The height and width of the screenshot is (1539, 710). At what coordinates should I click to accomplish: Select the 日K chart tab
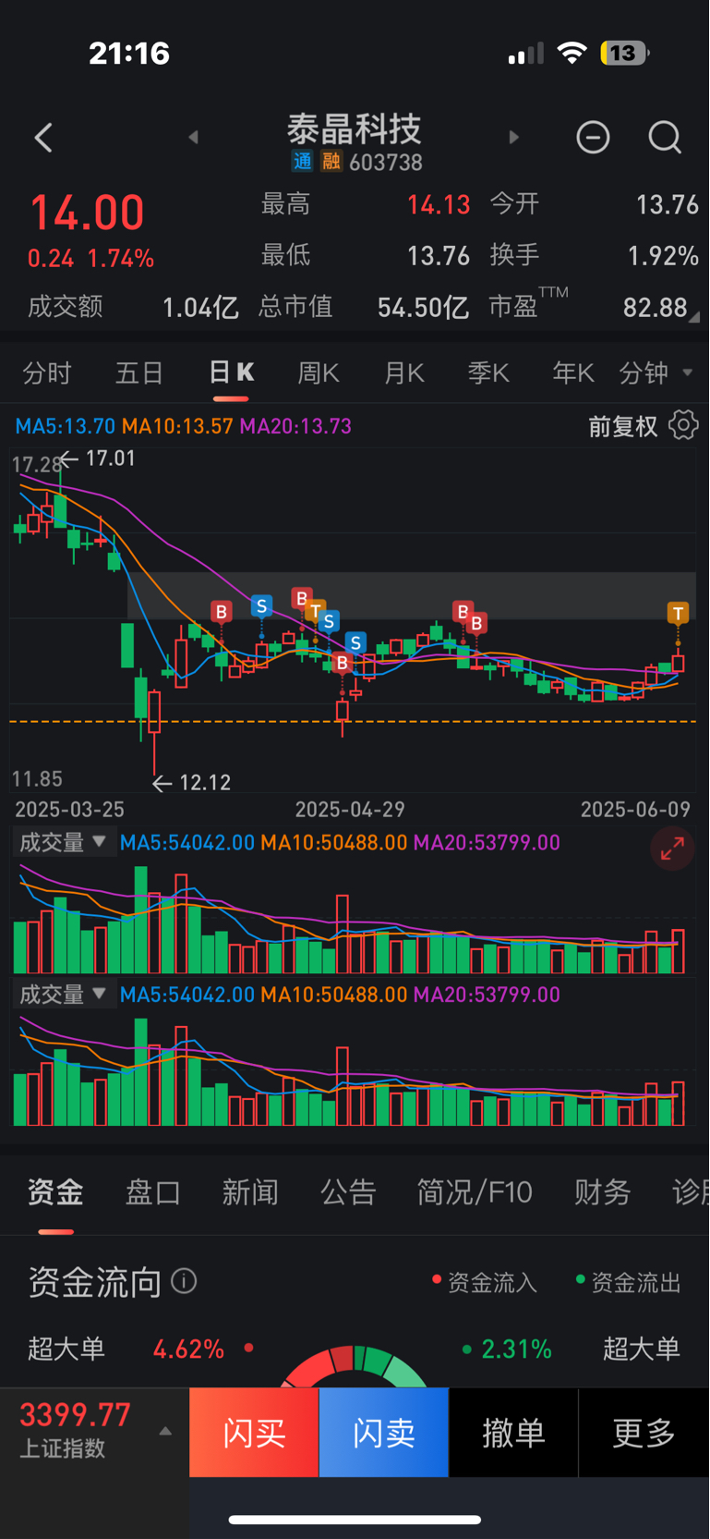click(x=231, y=373)
